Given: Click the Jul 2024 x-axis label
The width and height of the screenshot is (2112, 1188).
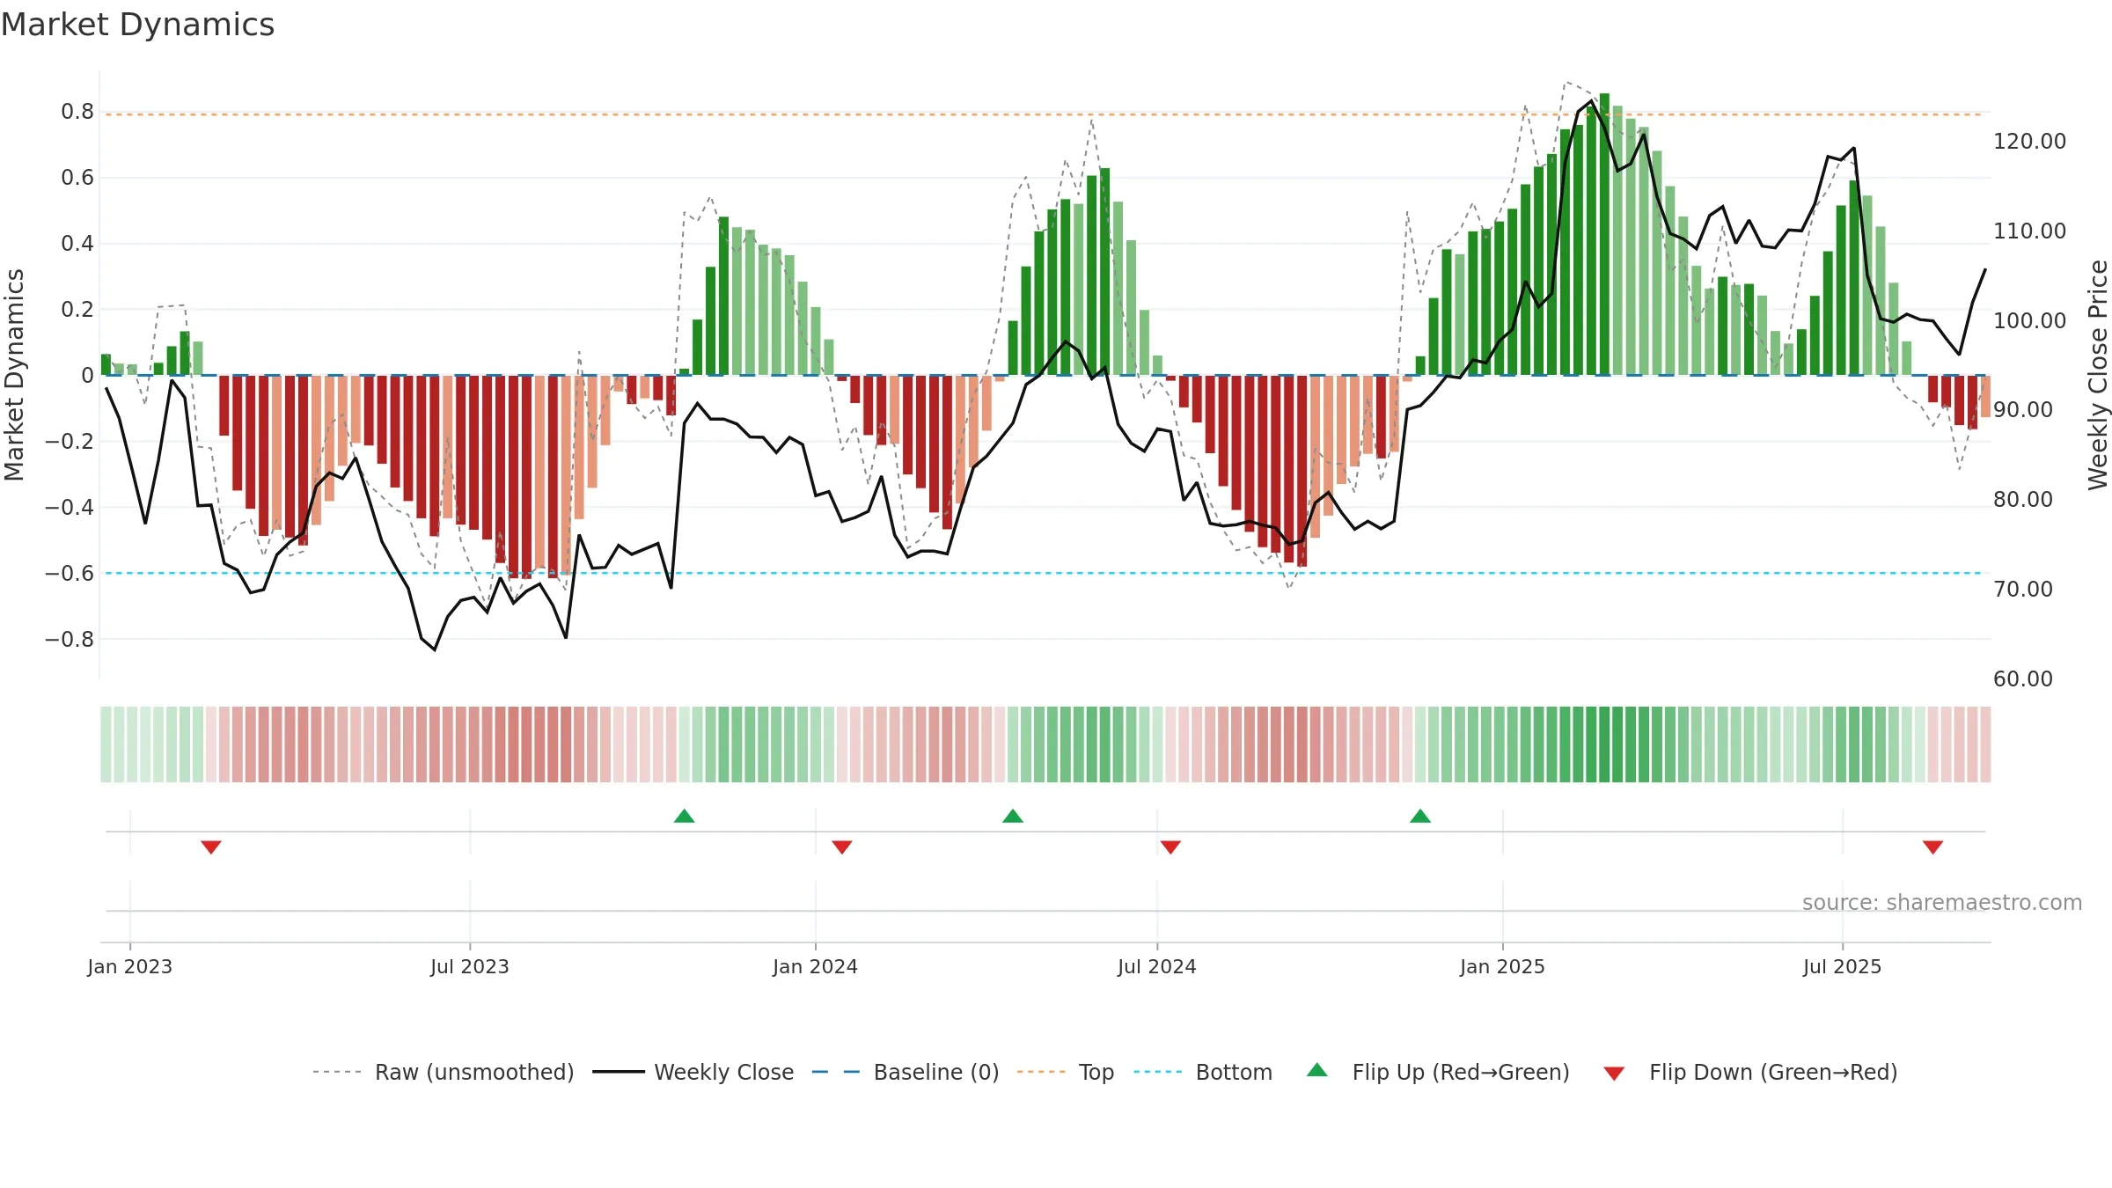Looking at the screenshot, I should 1157,966.
